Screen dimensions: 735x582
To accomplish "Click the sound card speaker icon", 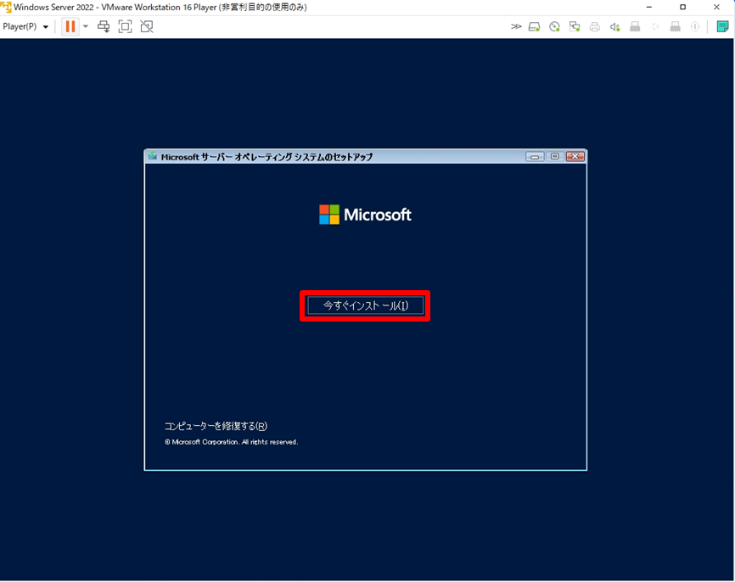I will tap(615, 27).
